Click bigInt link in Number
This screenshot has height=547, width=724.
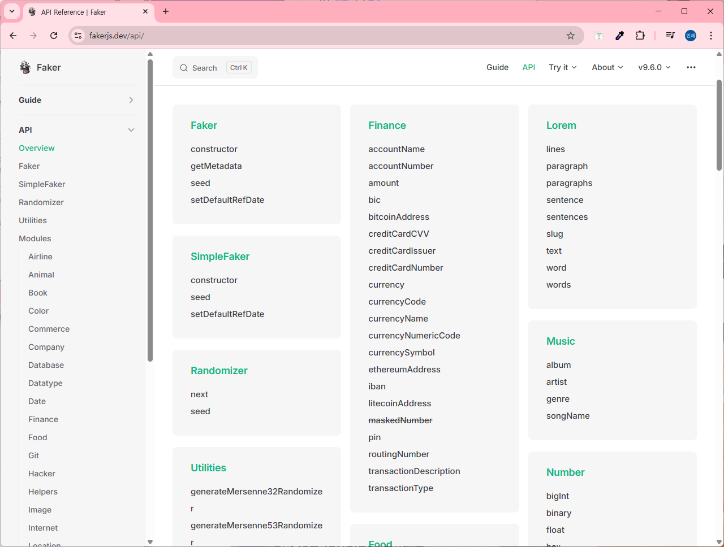pyautogui.click(x=558, y=496)
